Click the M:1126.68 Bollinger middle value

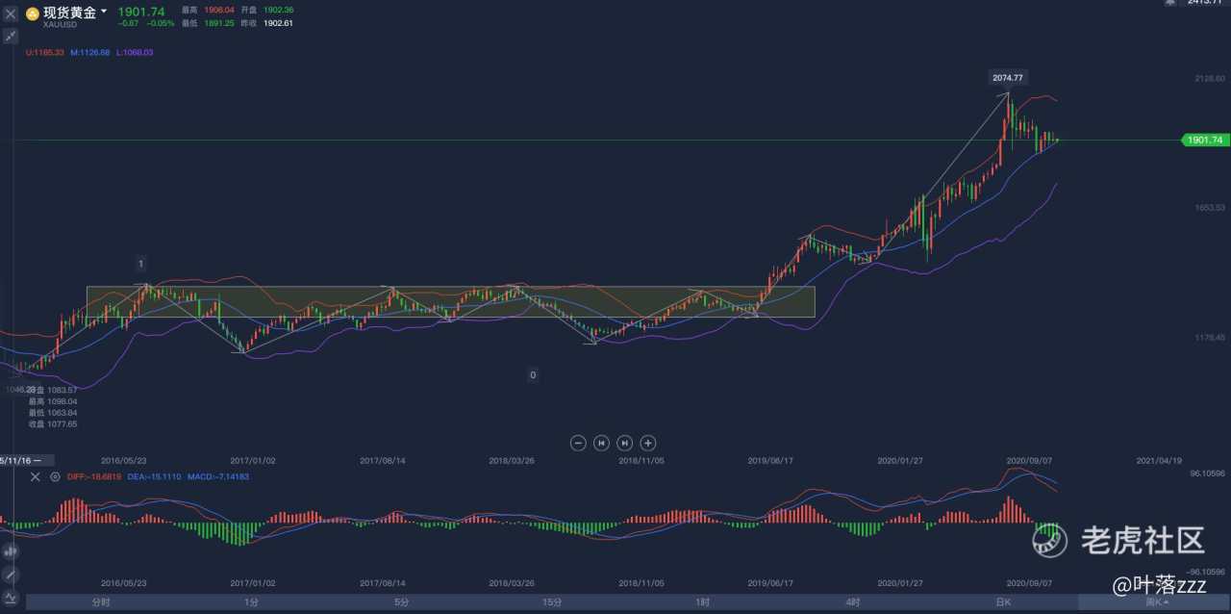point(90,52)
